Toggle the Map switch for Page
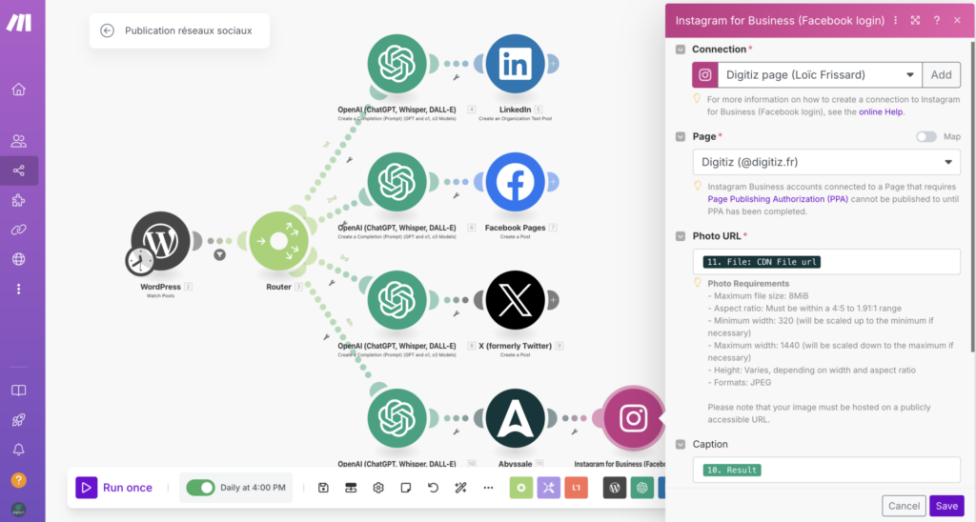This screenshot has height=522, width=976. click(926, 137)
